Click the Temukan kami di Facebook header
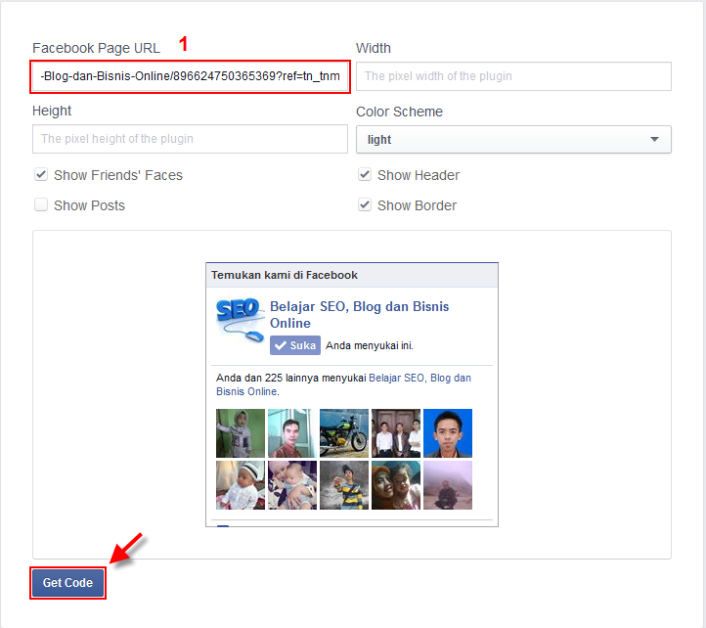Screen dimensions: 706x628 tap(285, 275)
